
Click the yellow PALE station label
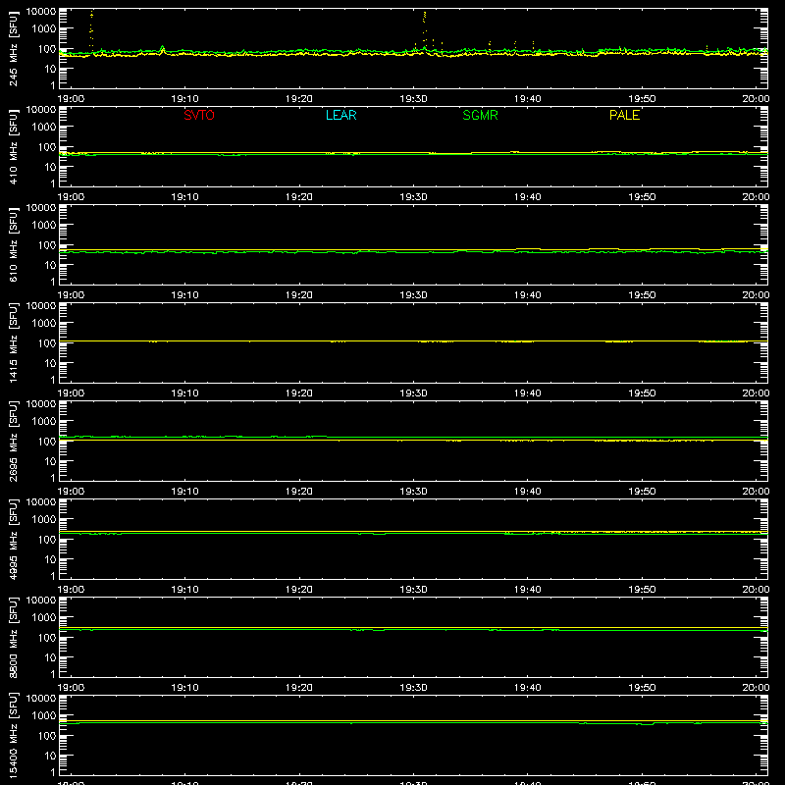(x=624, y=115)
